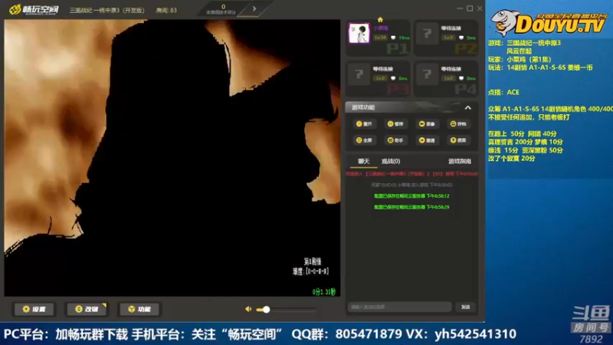Screen dimensions: 613x345
Task: Click the 暂停 pause game button
Action: 395,124
